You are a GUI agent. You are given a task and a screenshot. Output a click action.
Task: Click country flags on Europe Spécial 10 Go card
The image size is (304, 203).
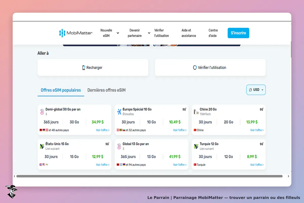(121, 130)
